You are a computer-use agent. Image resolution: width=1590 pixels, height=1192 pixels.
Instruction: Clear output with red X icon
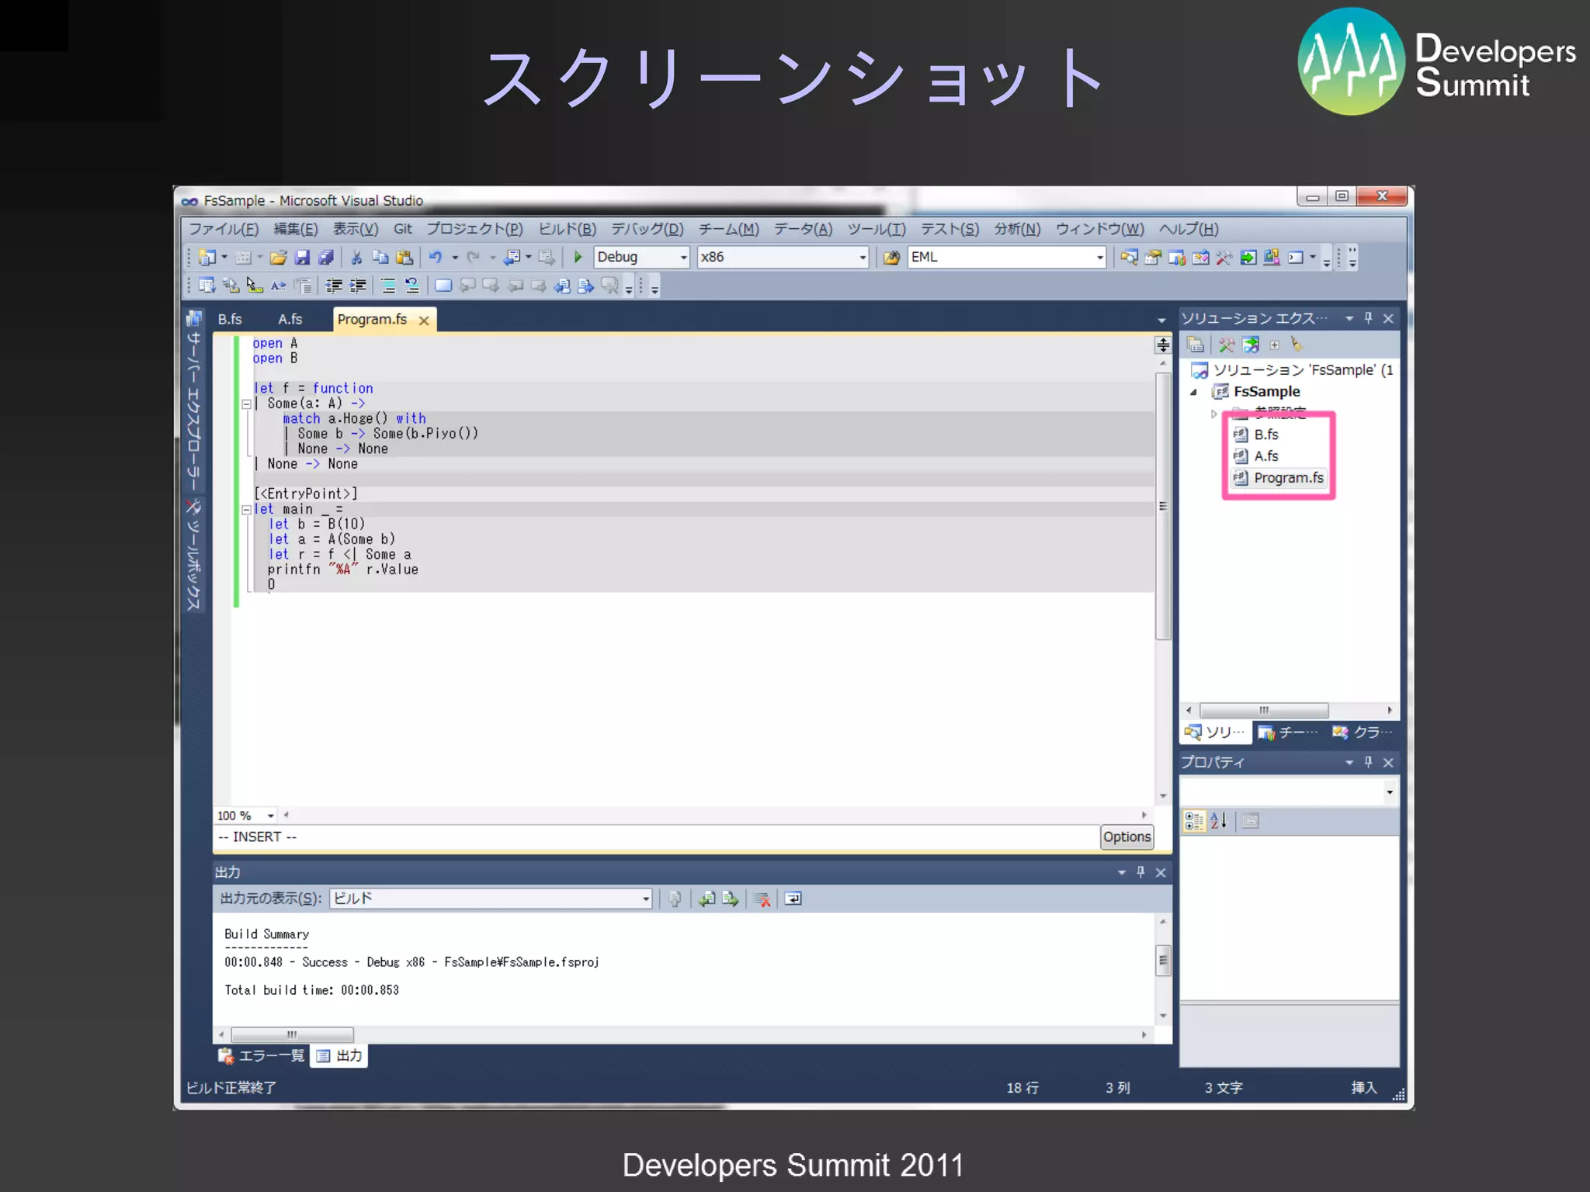click(x=762, y=899)
